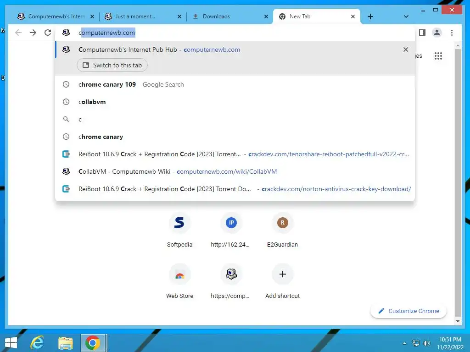Expand the tab search chevron
This screenshot has width=470, height=352.
406,16
